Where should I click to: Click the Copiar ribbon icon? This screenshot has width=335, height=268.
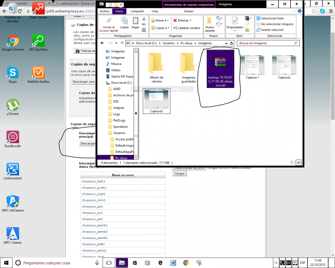coord(124,23)
